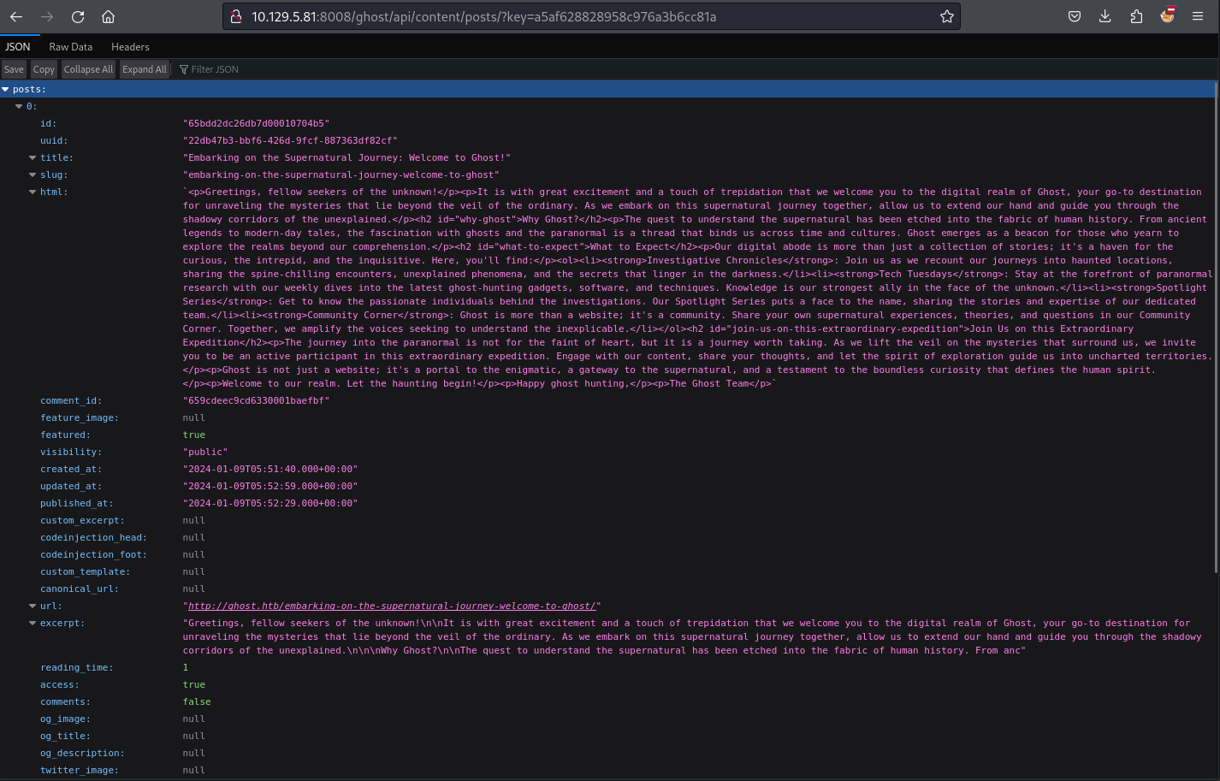This screenshot has height=781, width=1220.
Task: Collapse the excerpt field
Action: point(33,623)
